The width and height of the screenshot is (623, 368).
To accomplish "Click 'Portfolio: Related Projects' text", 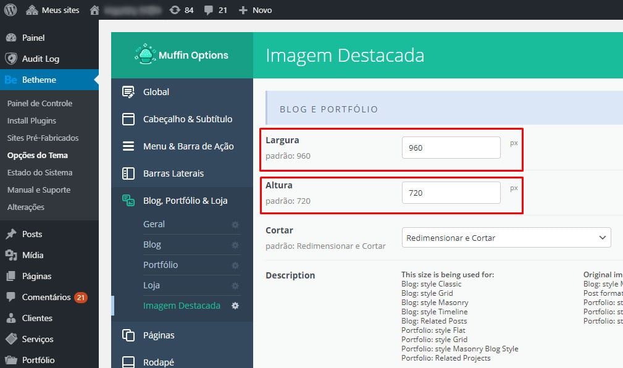I will coord(446,358).
